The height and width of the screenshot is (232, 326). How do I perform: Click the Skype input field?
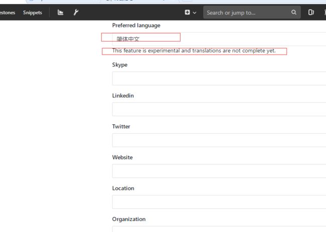coord(219,78)
